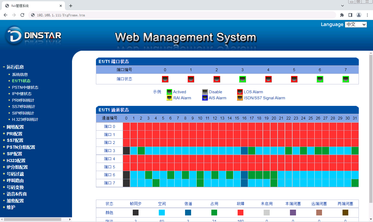Click the Actived legend icon
This screenshot has height=222, width=373.
[x=169, y=92]
